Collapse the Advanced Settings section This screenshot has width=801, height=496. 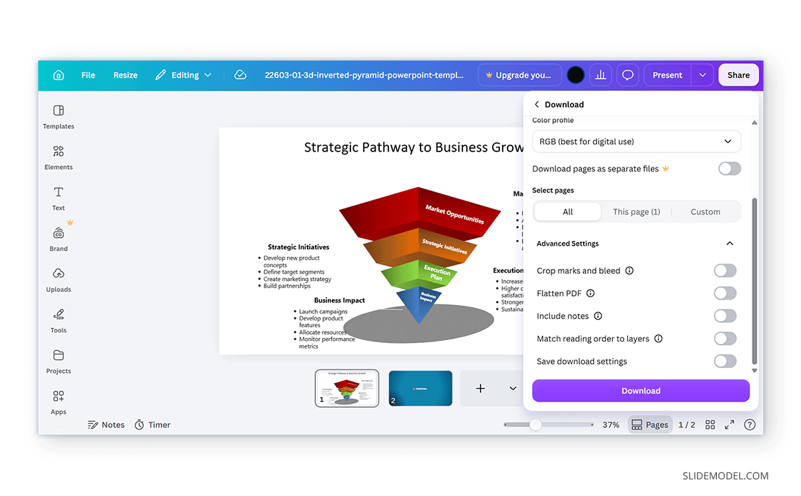(730, 244)
